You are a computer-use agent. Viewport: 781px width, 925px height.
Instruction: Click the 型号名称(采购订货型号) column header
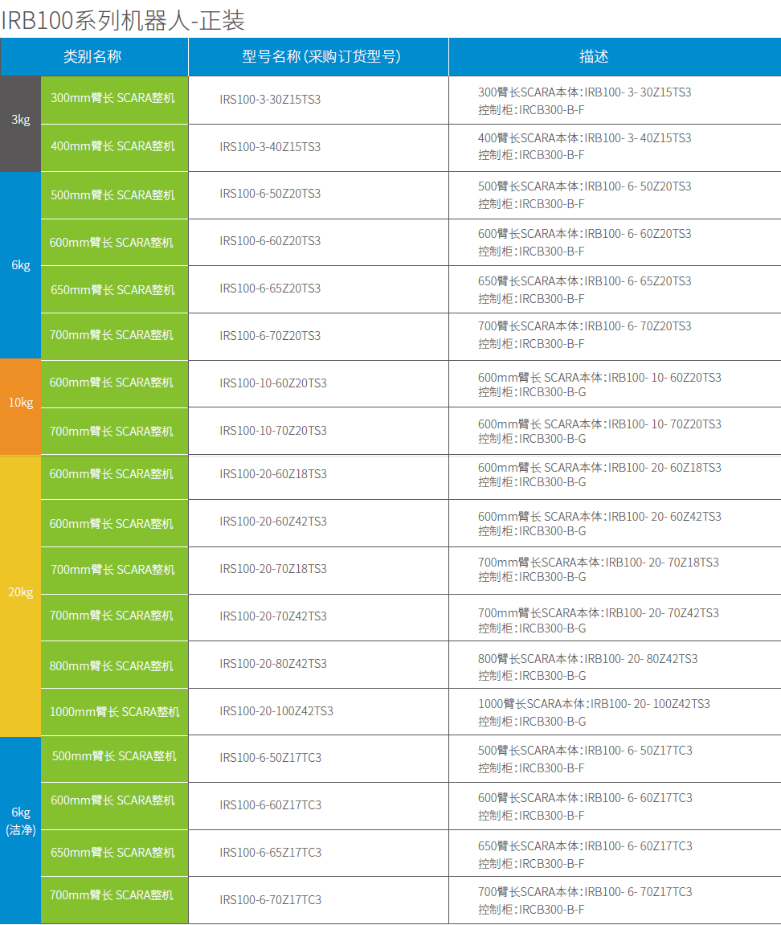(318, 56)
